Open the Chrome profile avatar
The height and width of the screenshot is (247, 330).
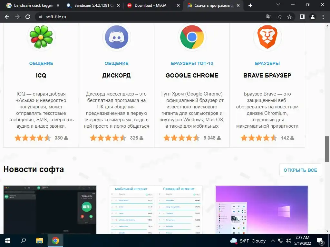coord(313,17)
